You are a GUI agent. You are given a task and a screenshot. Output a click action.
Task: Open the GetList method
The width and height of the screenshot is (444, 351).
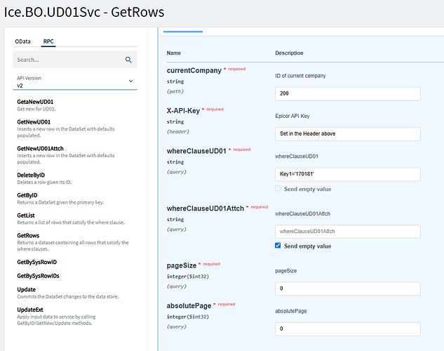[26, 216]
